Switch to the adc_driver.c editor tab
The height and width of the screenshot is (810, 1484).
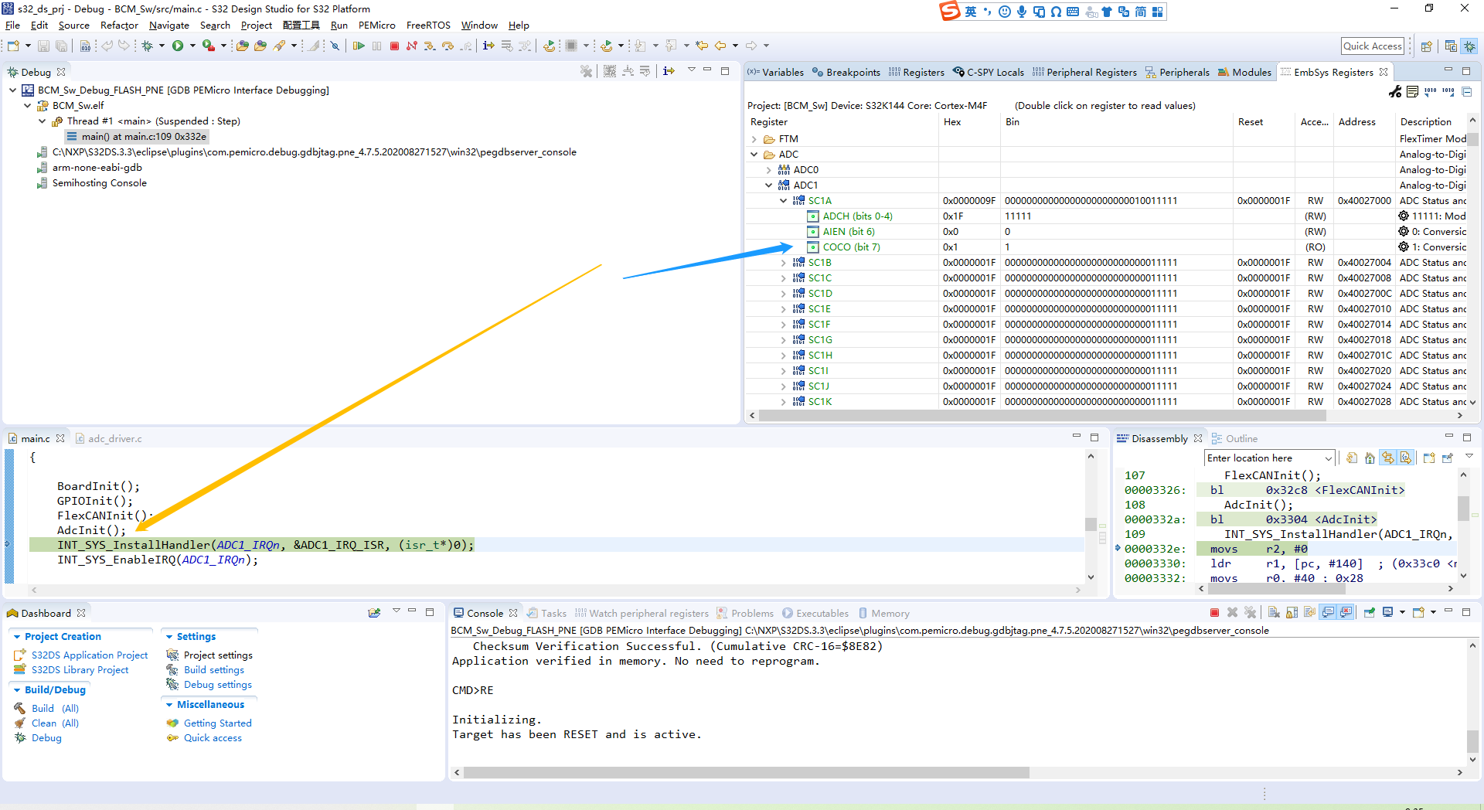(x=114, y=438)
